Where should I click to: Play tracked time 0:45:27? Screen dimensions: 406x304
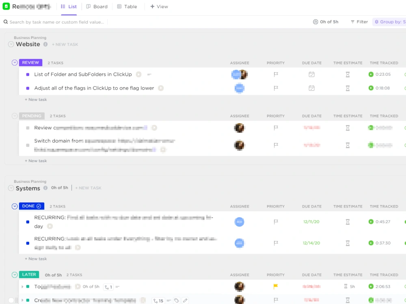pos(371,222)
